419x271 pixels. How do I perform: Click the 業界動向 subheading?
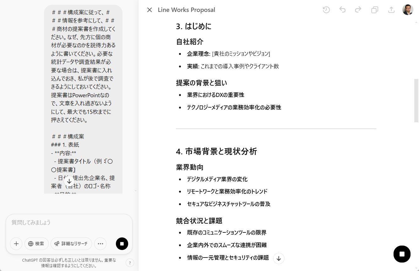pyautogui.click(x=190, y=167)
